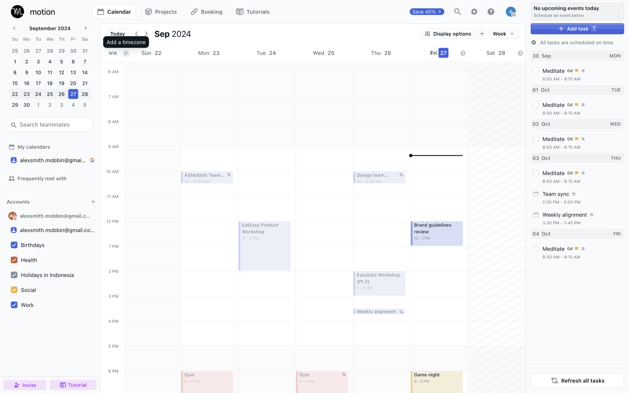Screen dimensions: 629x393
Task: Click Refresh all tasks button
Action: tap(577, 381)
